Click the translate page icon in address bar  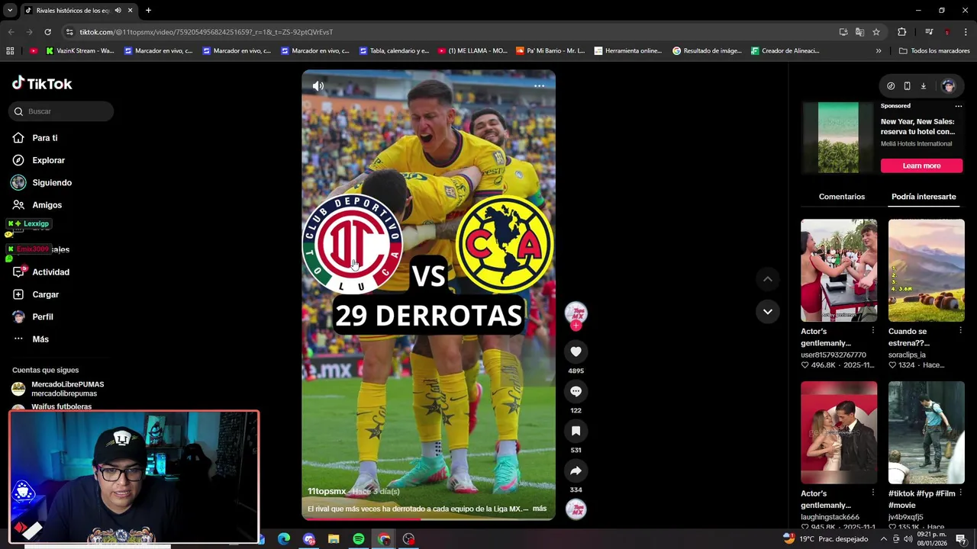tap(859, 32)
